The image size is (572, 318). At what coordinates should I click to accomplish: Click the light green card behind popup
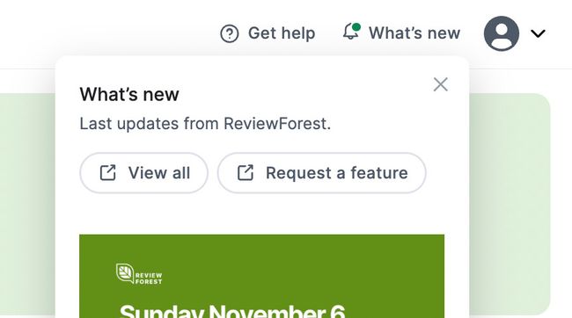(x=510, y=204)
